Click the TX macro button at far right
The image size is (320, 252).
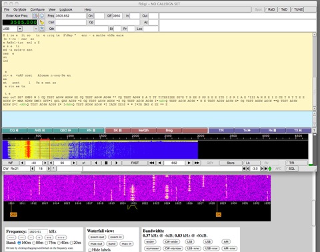pos(298,130)
